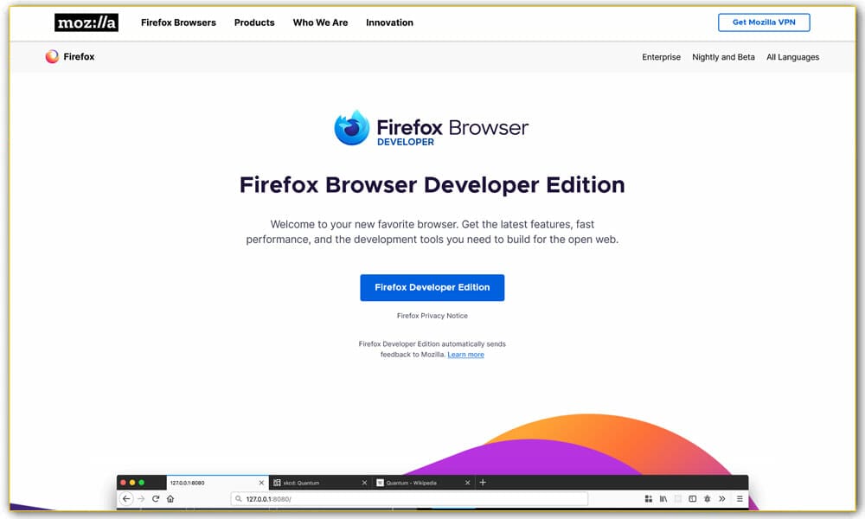This screenshot has height=519, width=865.
Task: Click the back navigation arrow in Firefox
Action: click(x=126, y=498)
